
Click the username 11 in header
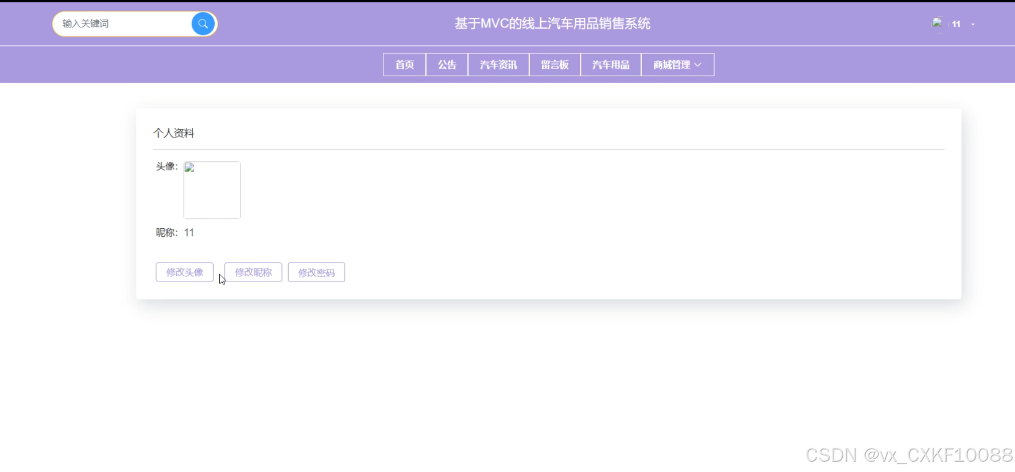pos(956,24)
